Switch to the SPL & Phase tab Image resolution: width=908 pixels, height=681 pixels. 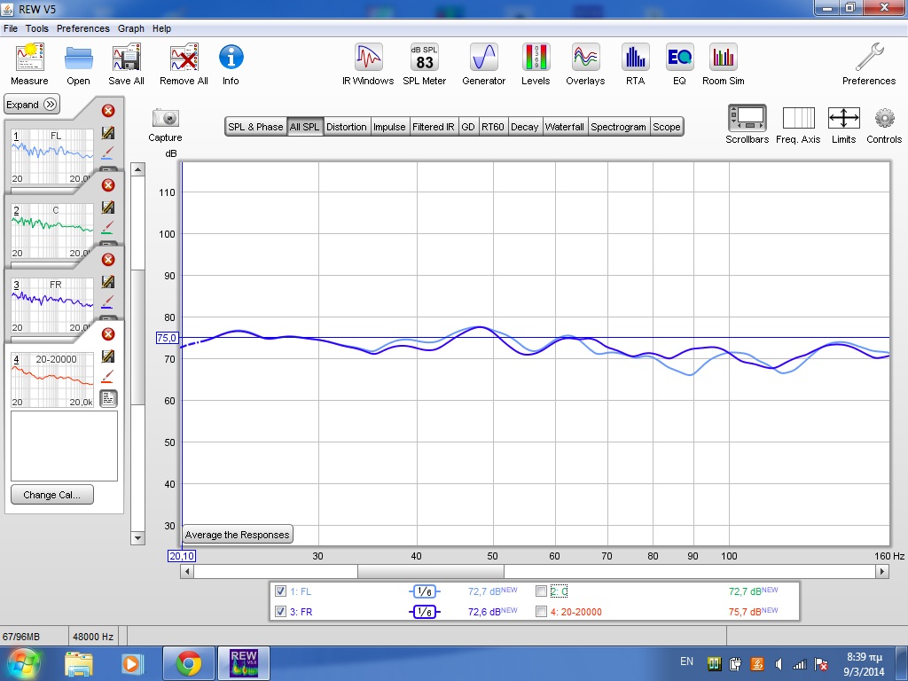(255, 127)
